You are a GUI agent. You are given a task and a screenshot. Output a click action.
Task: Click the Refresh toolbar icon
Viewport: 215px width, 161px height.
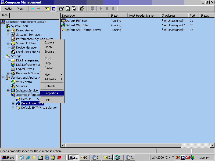tap(68, 9)
